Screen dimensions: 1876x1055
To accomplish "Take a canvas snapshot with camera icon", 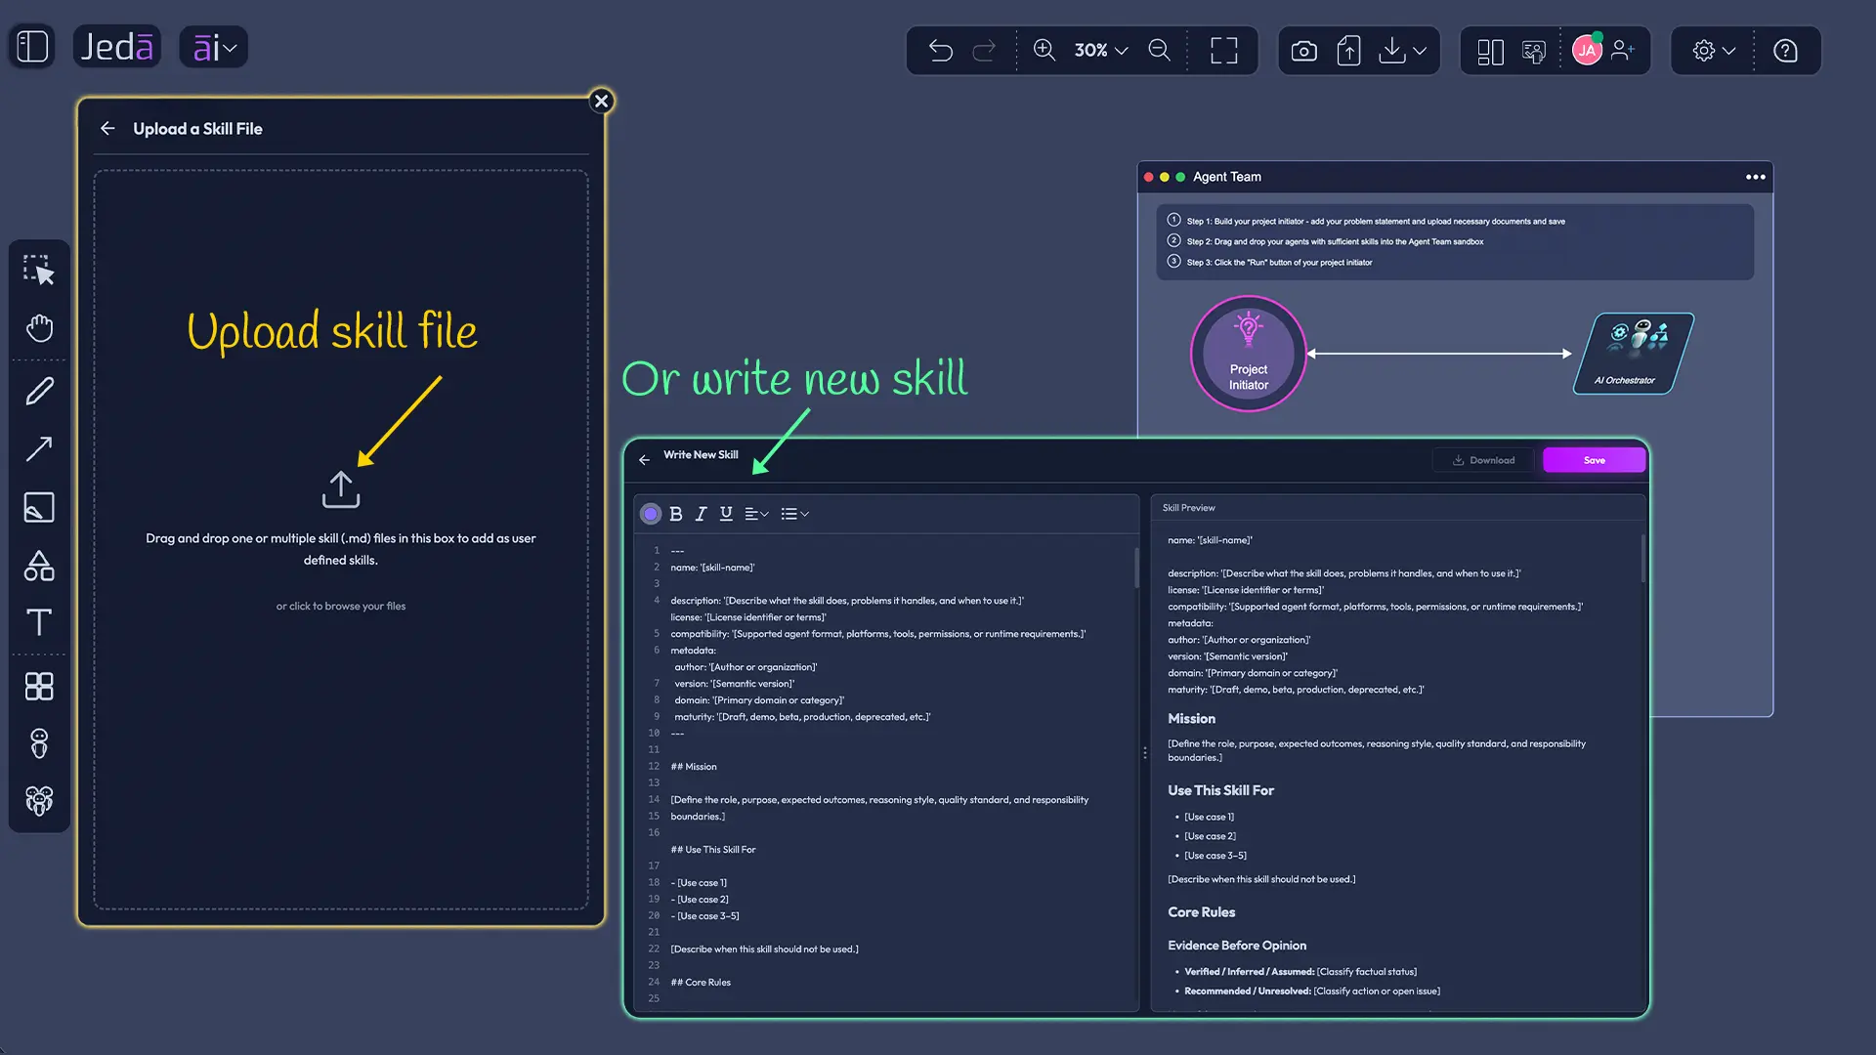I will 1303,51.
